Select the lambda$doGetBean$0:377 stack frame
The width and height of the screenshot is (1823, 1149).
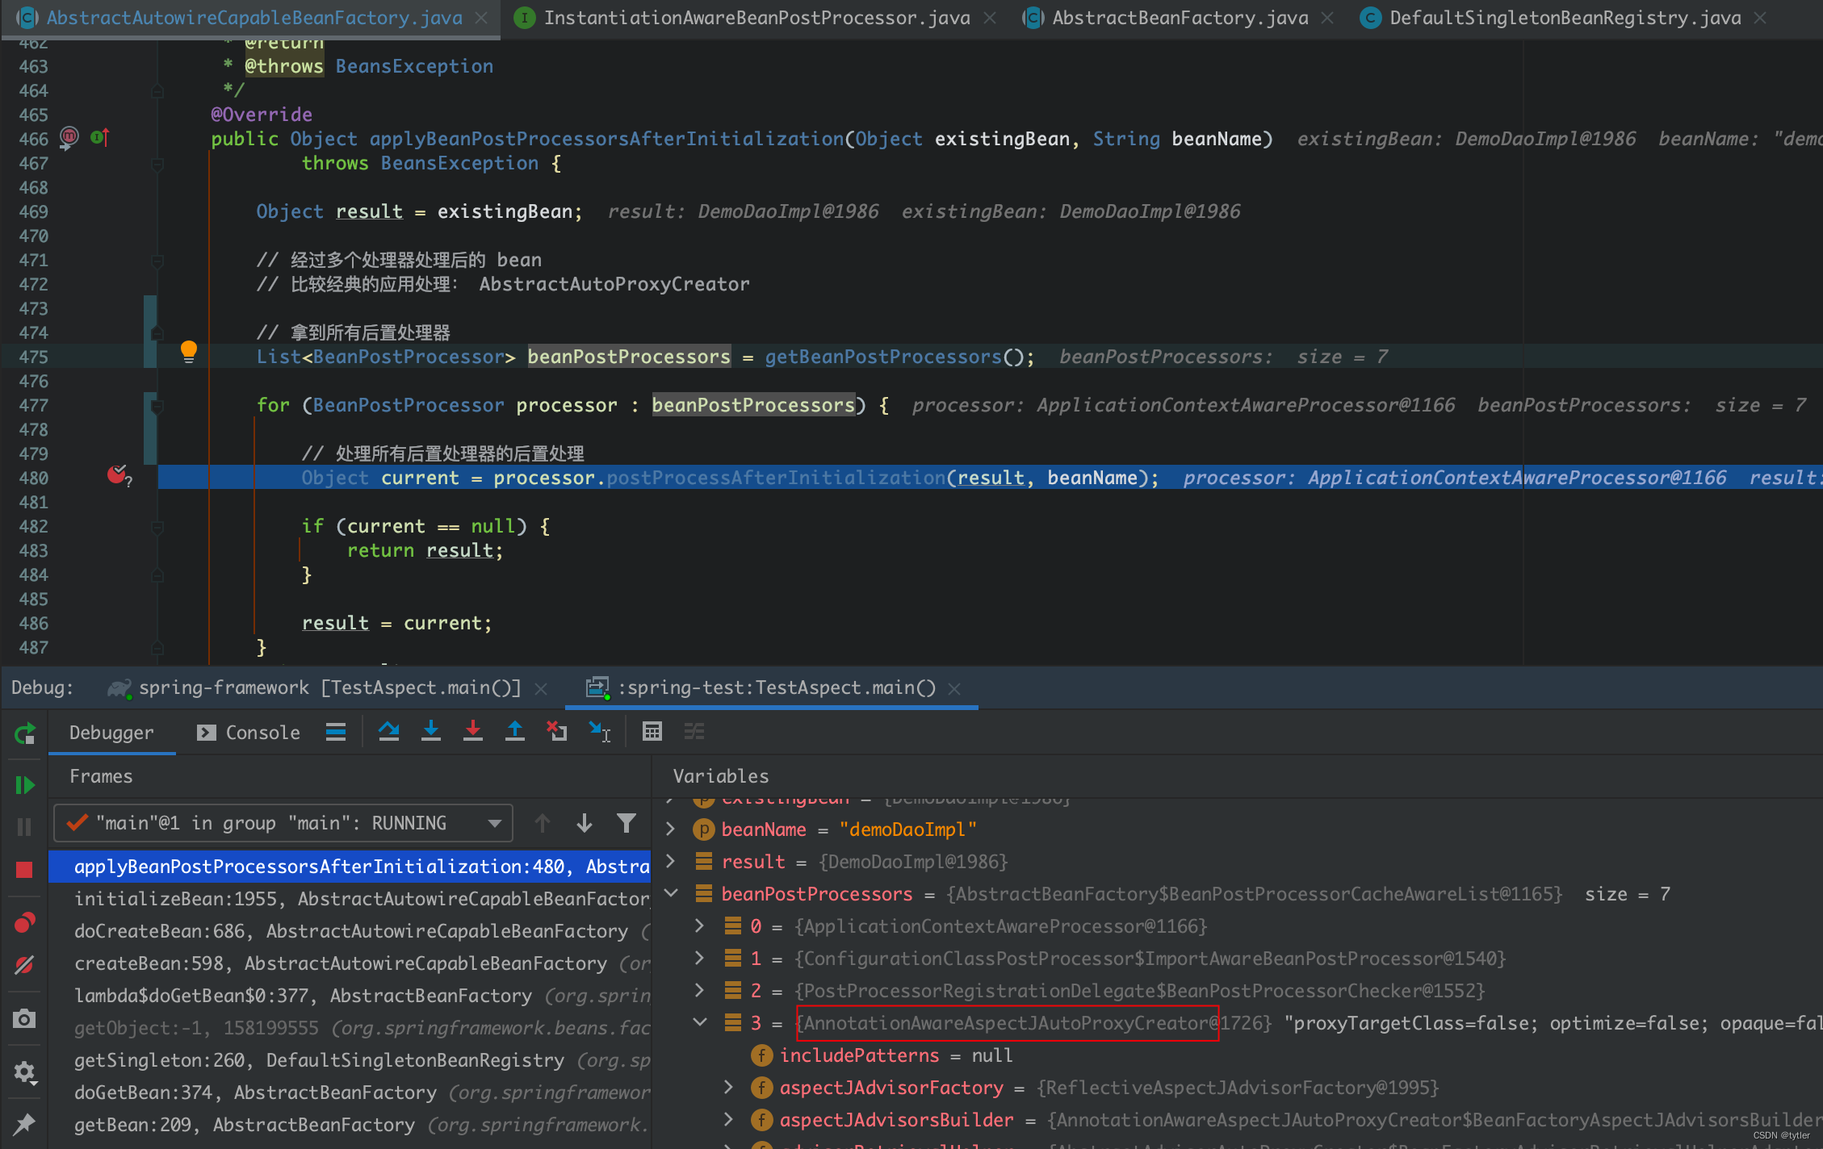pos(350,996)
